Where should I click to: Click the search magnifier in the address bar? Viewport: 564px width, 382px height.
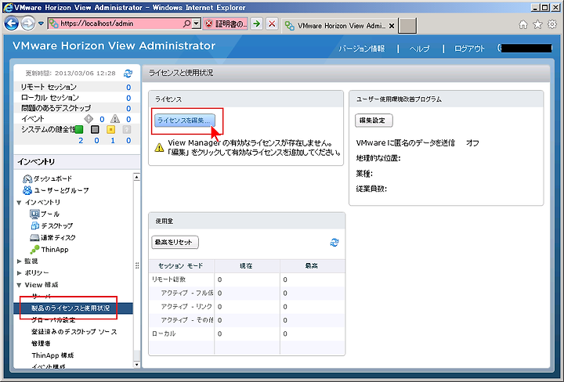[186, 23]
